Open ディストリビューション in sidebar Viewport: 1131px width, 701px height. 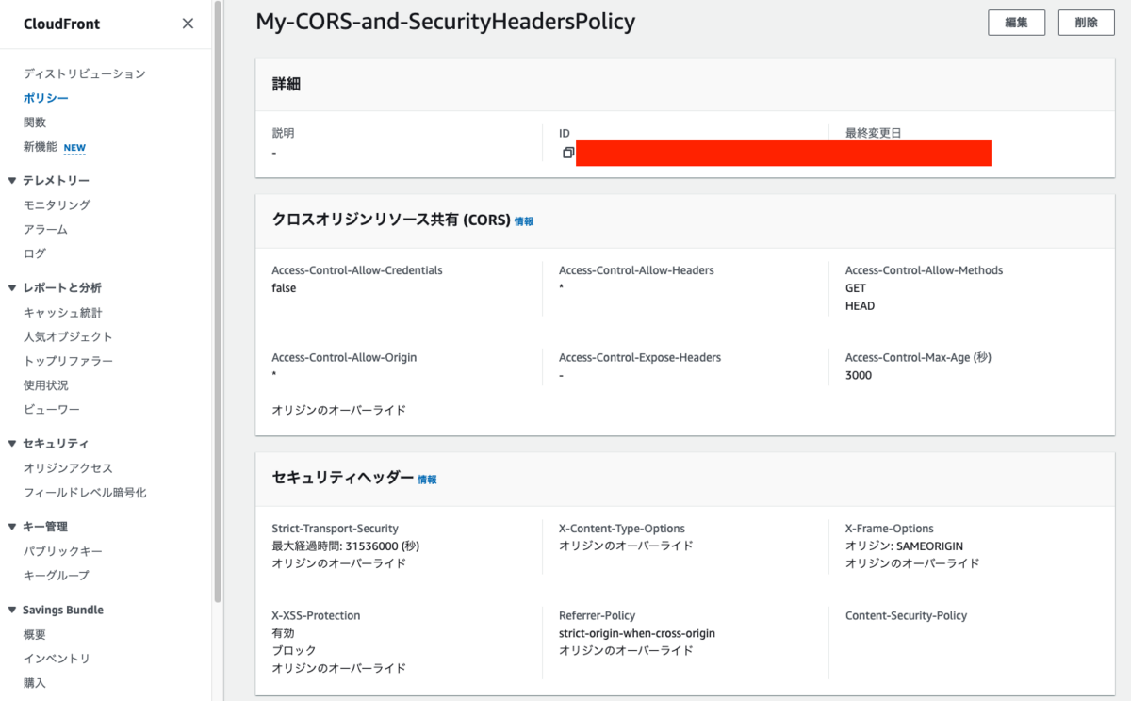85,73
